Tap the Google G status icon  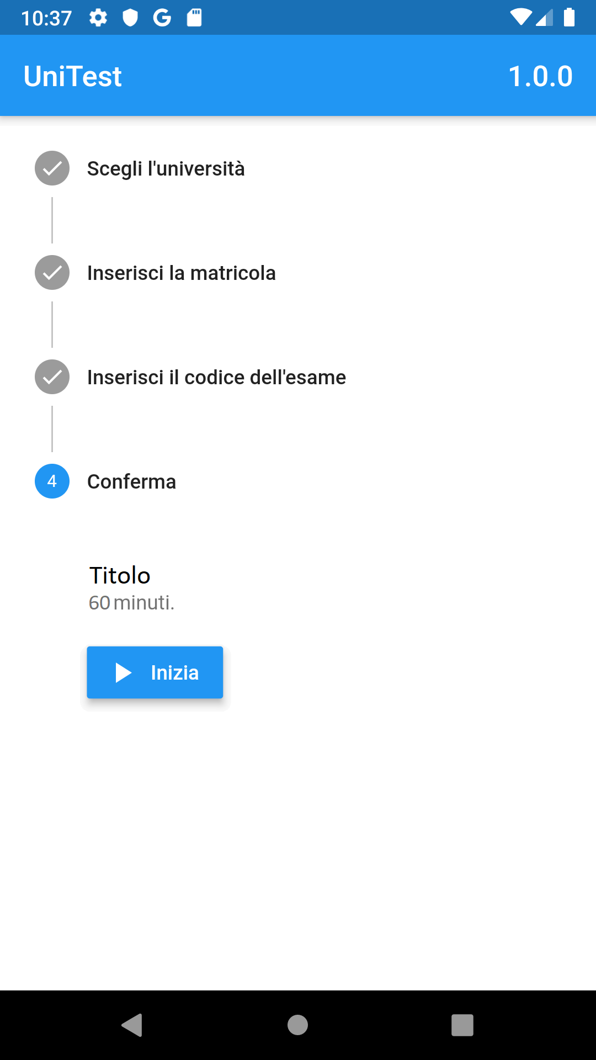[x=162, y=18]
